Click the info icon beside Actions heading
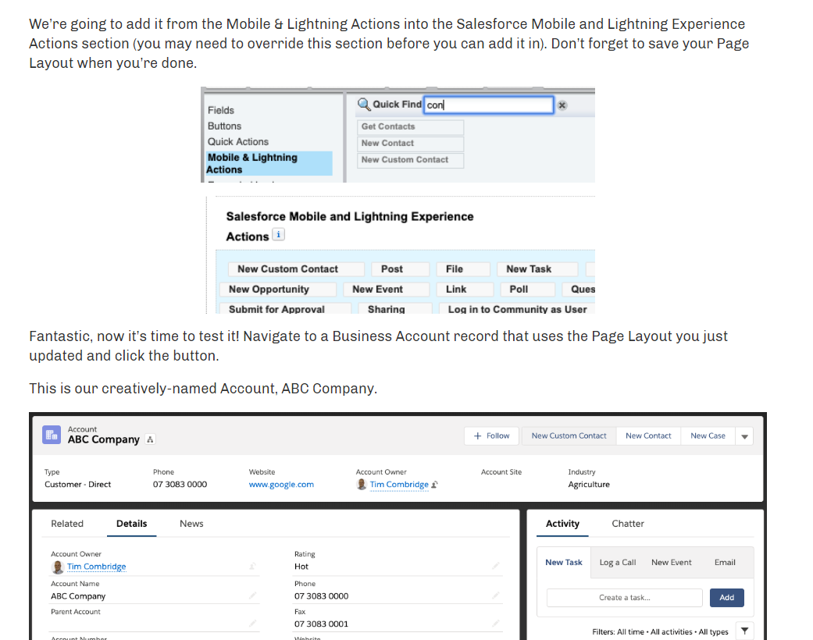The width and height of the screenshot is (813, 640). [x=279, y=235]
